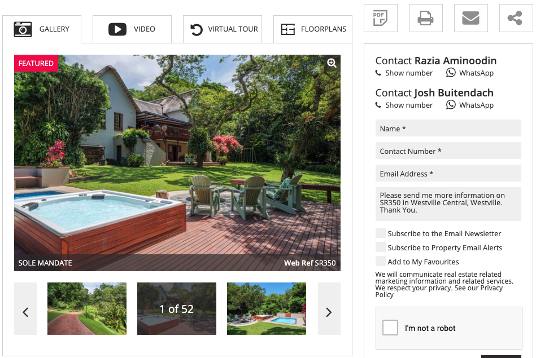Print this property listing
Image resolution: width=536 pixels, height=358 pixels.
point(426,18)
